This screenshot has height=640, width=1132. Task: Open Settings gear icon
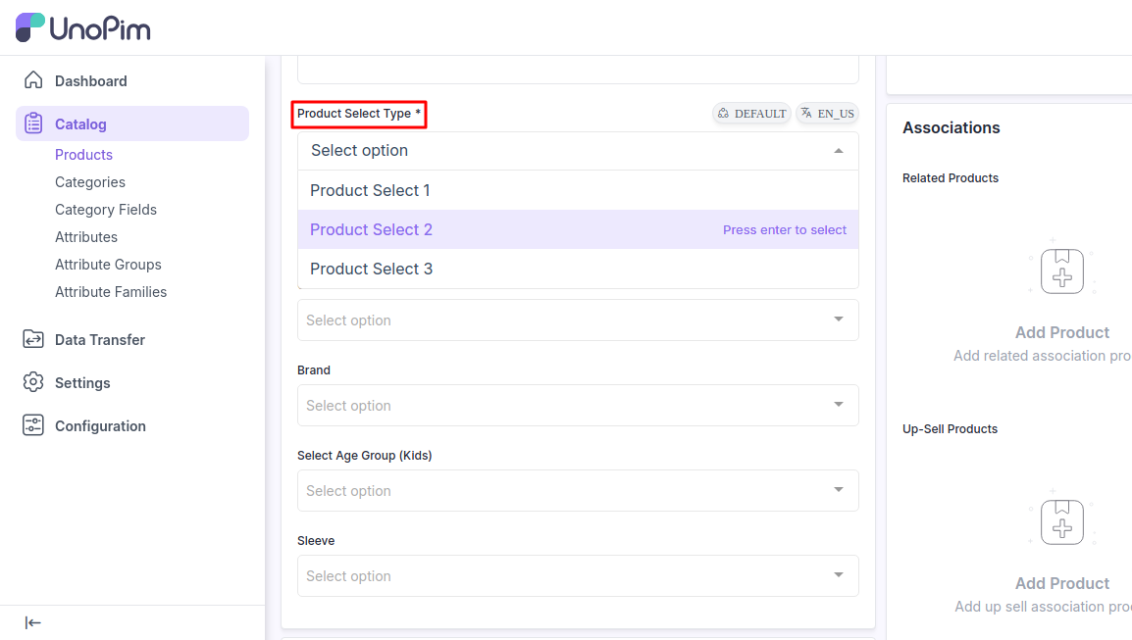(33, 382)
